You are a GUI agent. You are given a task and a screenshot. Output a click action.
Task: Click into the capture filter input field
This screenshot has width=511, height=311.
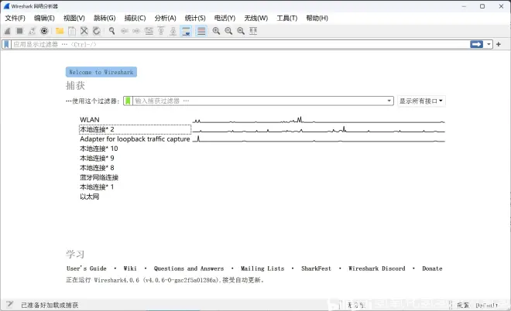[x=259, y=101]
